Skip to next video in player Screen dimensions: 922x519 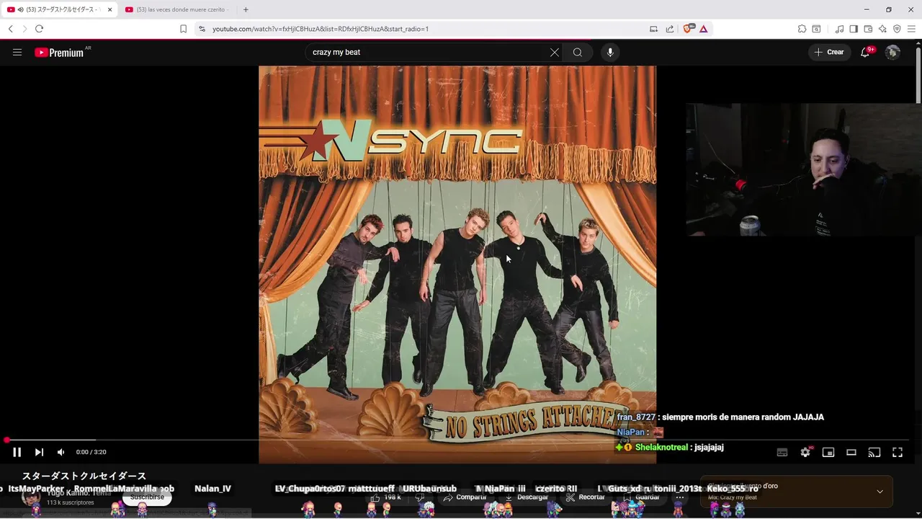[39, 452]
